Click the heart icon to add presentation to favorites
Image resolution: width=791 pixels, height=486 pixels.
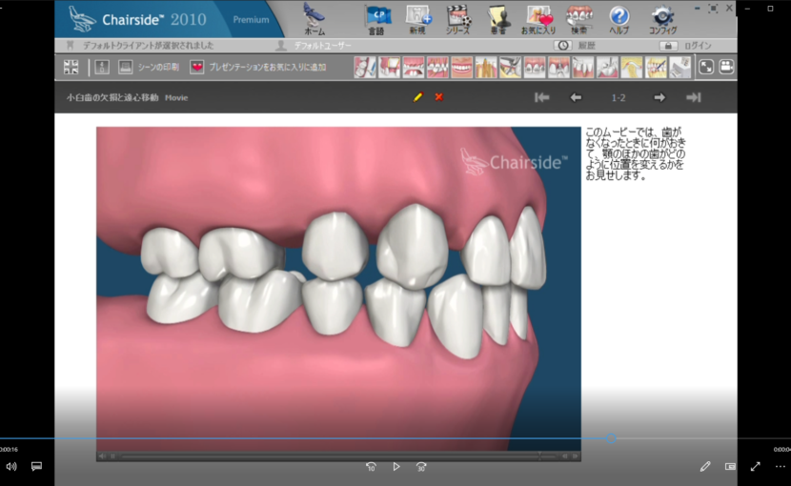click(196, 67)
